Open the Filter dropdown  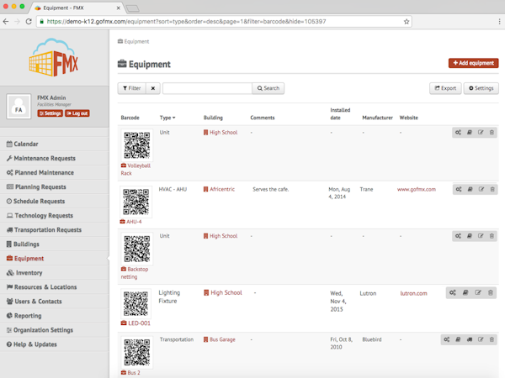click(x=132, y=88)
